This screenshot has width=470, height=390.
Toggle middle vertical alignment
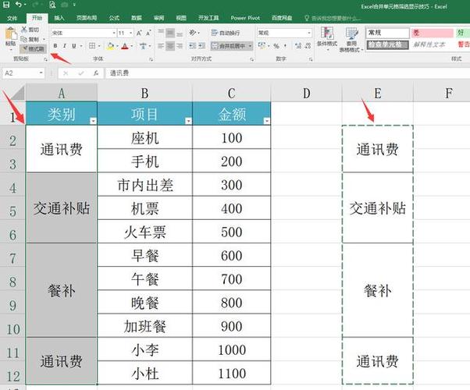click(170, 32)
